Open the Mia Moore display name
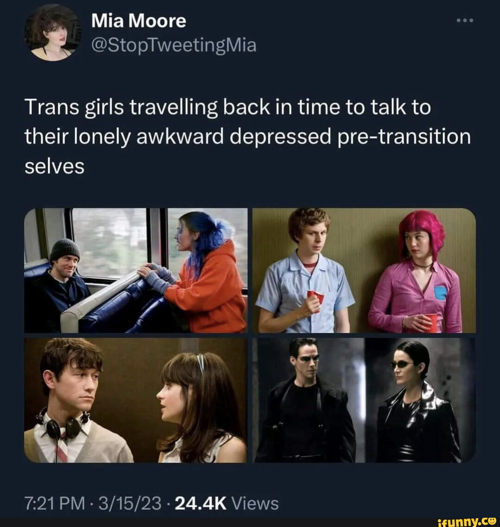Screen dimensions: 500x527 click(x=139, y=21)
